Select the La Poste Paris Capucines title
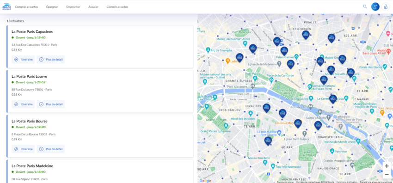 click(32, 32)
